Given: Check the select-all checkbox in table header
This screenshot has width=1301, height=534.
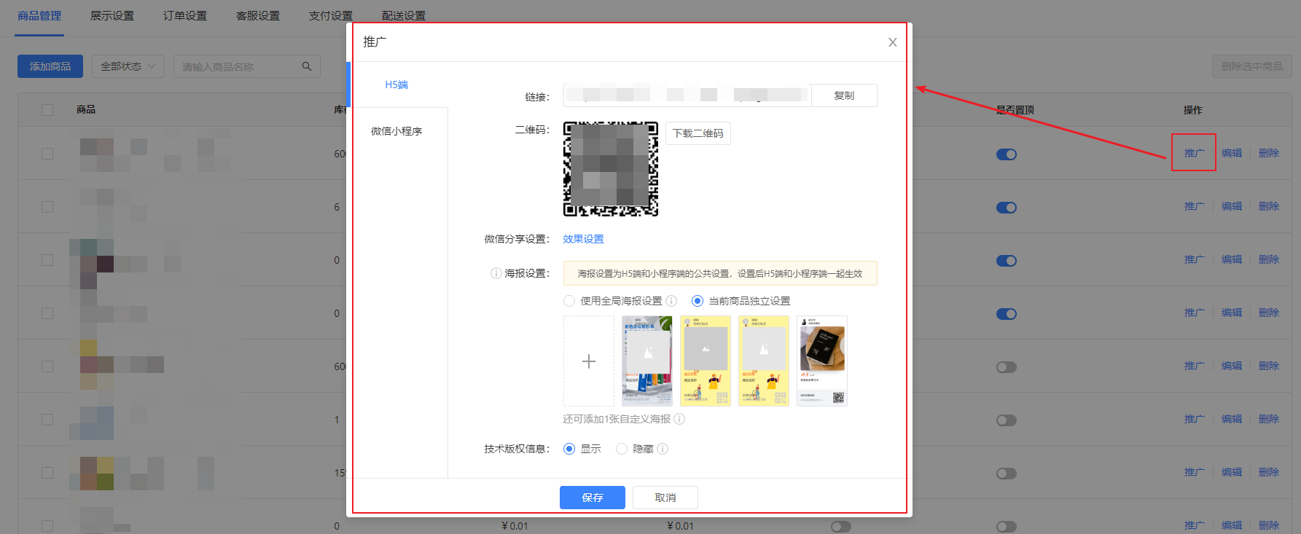Looking at the screenshot, I should tap(47, 110).
